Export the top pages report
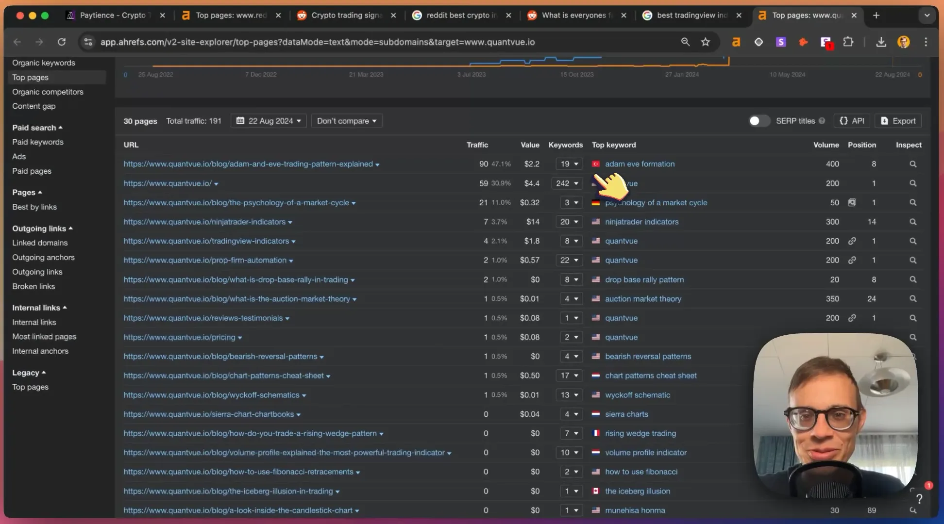 click(x=898, y=121)
